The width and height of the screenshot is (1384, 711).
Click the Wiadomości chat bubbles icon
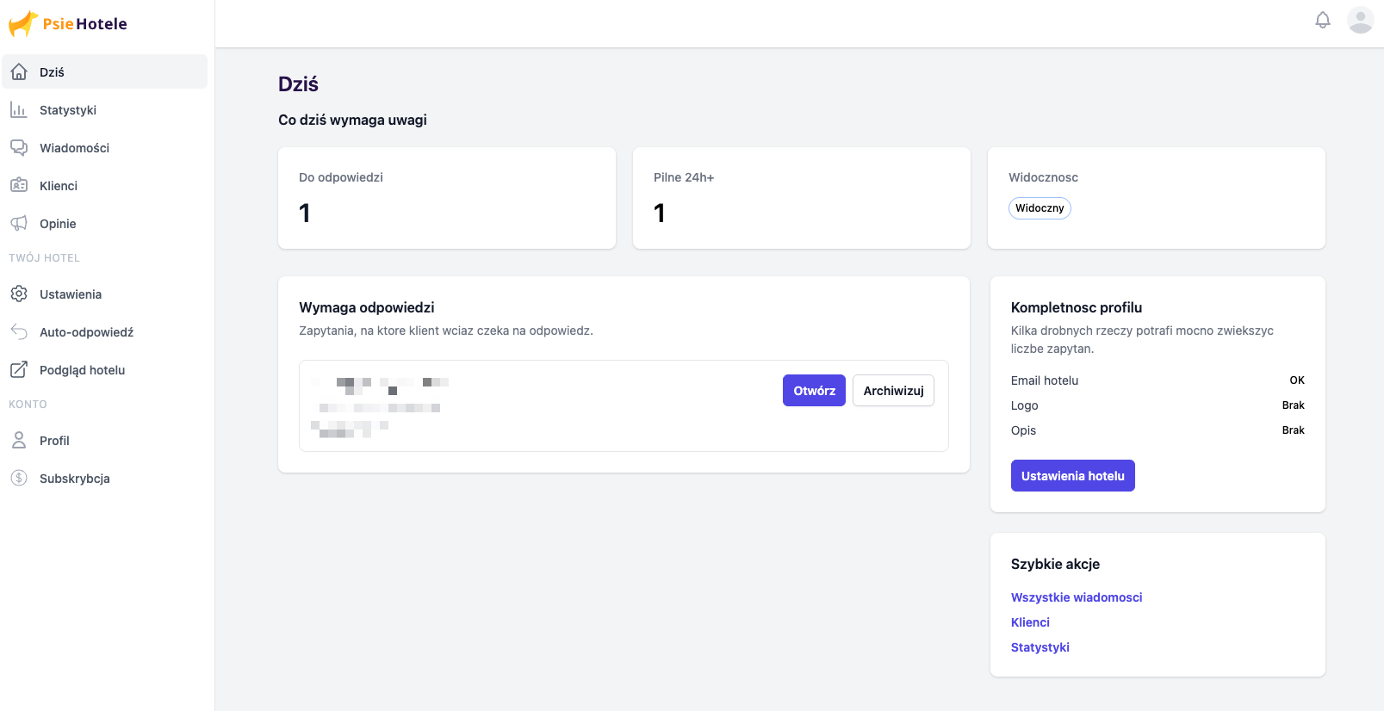coord(19,148)
